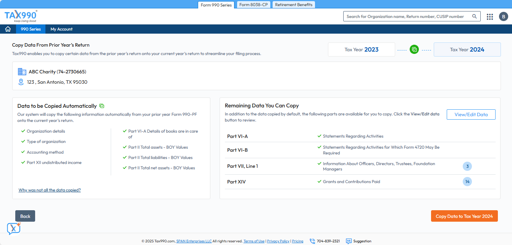The image size is (512, 245).
Task: Click Copy Data to Tax Year 2024
Action: (x=464, y=216)
